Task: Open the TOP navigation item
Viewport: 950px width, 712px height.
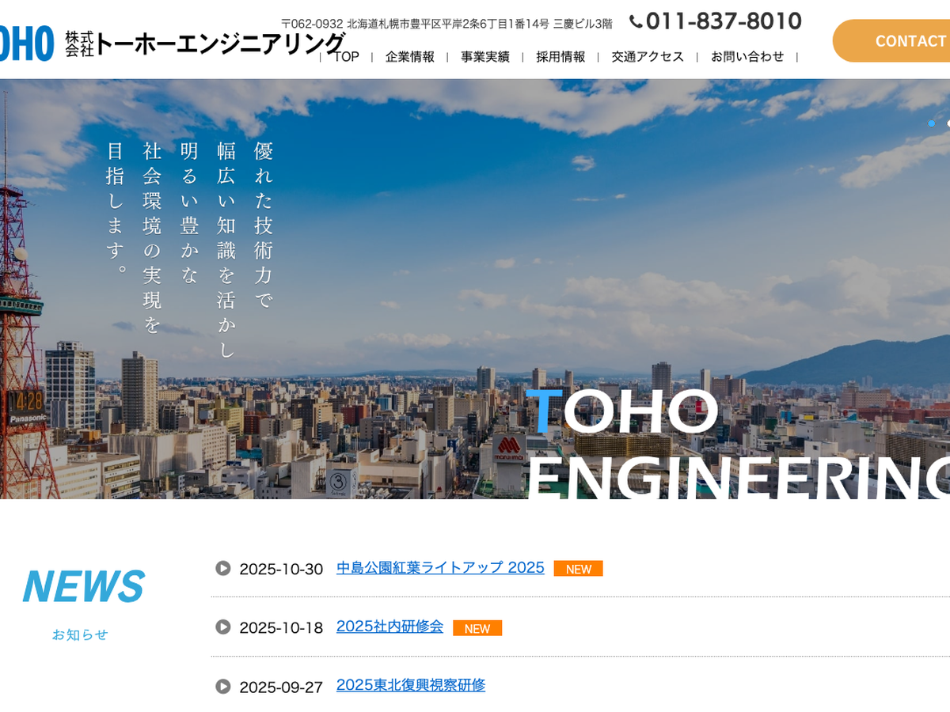Action: [346, 57]
